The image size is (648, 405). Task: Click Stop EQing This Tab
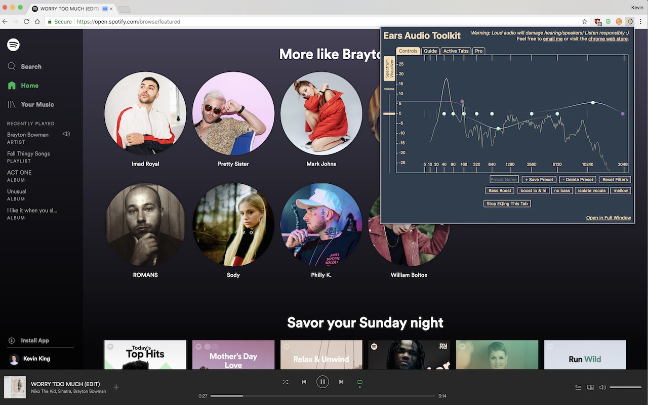click(507, 204)
